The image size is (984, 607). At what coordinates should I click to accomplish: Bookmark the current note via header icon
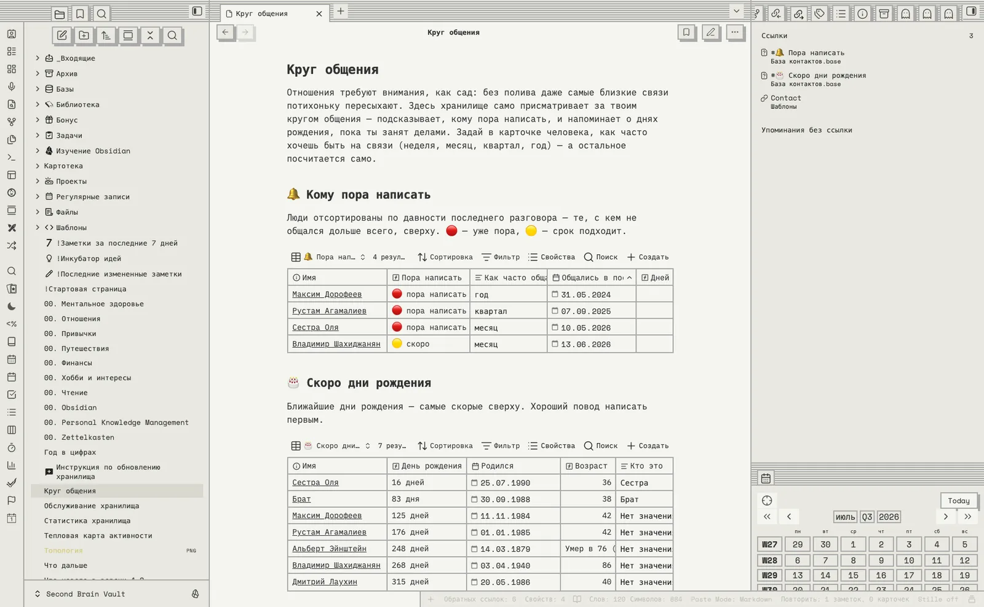coord(686,32)
